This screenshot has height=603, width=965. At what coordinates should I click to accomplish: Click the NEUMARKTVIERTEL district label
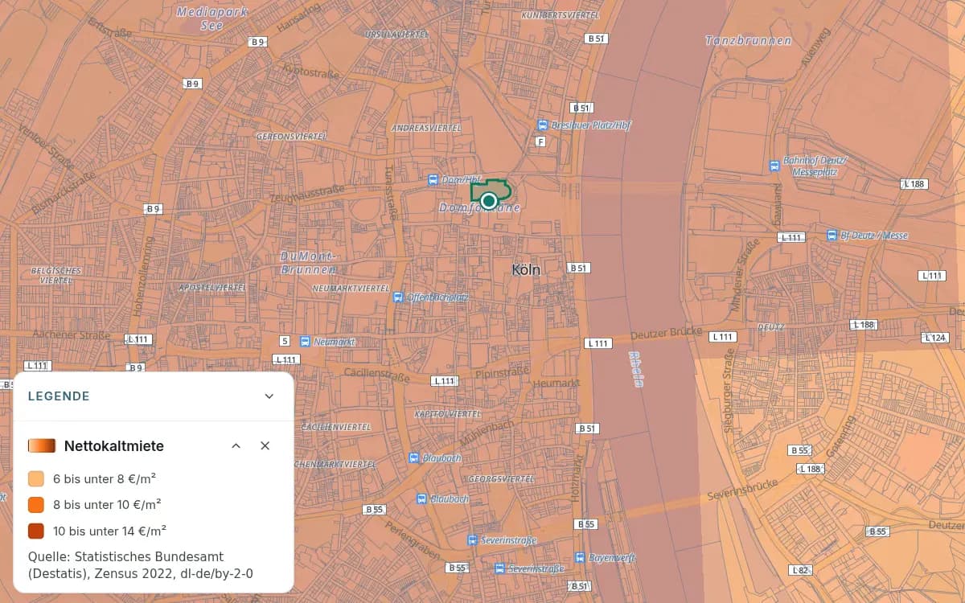[350, 288]
